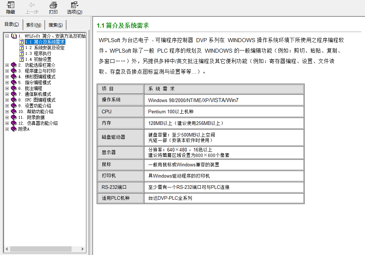The image size is (365, 255).
Task: Click question-mark icon of 1.2 系统安装及设定
Action: point(21,47)
